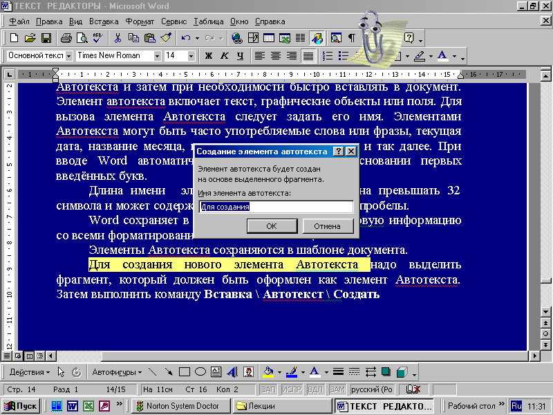Image resolution: width=553 pixels, height=415 pixels.
Task: Open Columns layout icon
Action: [x=301, y=38]
